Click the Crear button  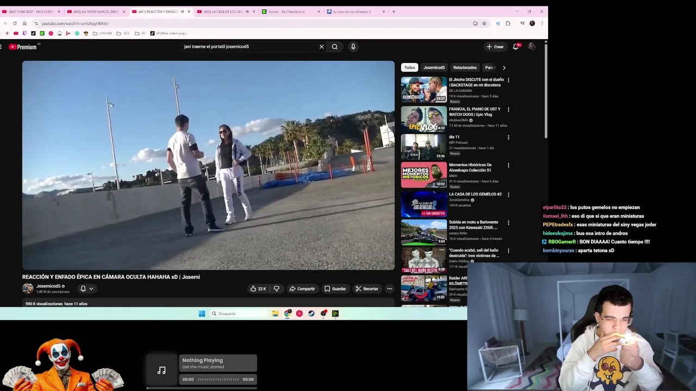pos(495,47)
